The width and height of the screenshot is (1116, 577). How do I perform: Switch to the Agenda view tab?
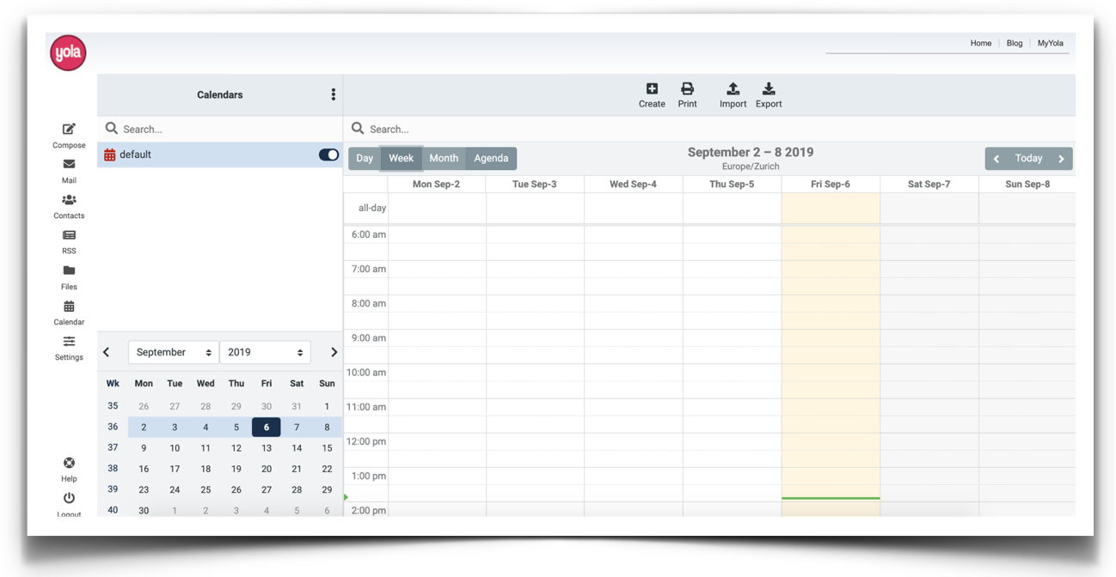(491, 159)
